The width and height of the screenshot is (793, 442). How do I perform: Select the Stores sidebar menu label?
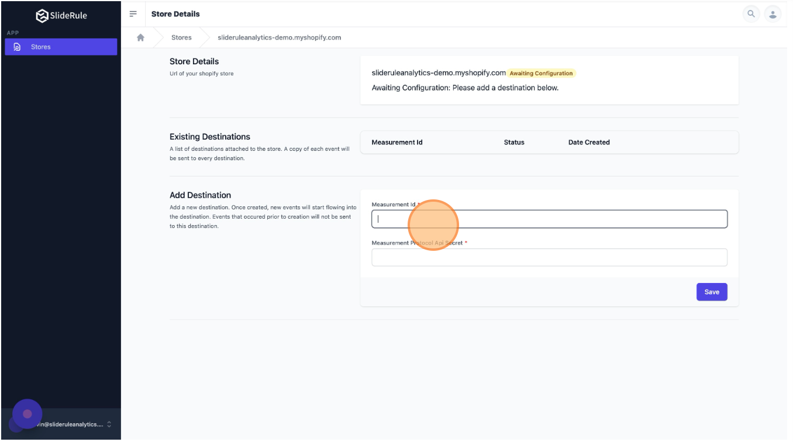pyautogui.click(x=41, y=47)
